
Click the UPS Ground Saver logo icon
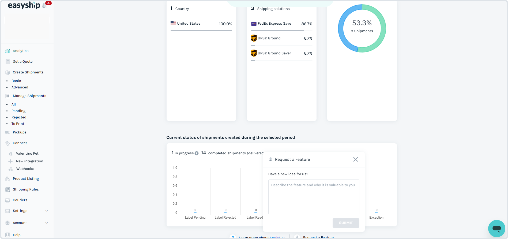point(254,53)
